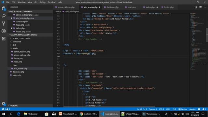Change file encoding UTF-8

(x=162, y=109)
